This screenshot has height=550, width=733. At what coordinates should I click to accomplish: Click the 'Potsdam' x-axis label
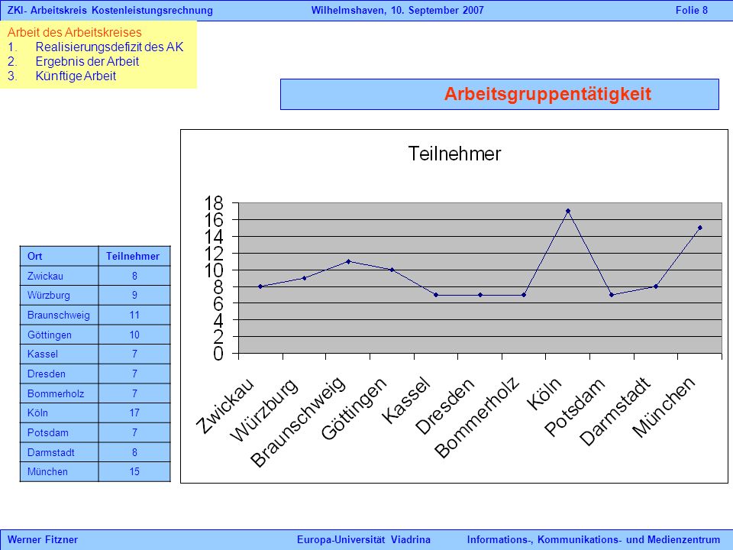click(576, 407)
